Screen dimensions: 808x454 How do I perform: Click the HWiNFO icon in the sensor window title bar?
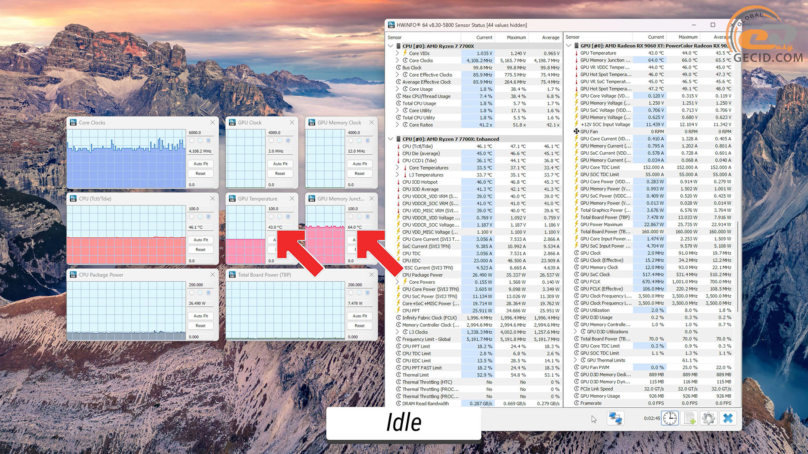point(391,25)
